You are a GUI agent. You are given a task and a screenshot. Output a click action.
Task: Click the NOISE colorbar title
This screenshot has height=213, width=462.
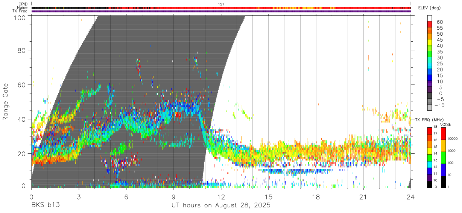[445, 124]
